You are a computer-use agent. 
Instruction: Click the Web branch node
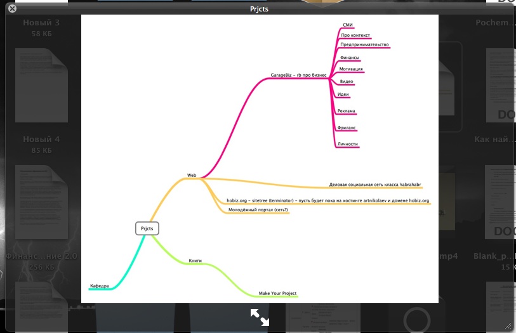[x=192, y=175]
